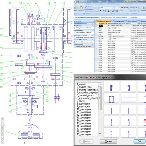Toggle underline Ч formatting button
Viewport: 146px width, 146px height.
[x=106, y=11]
